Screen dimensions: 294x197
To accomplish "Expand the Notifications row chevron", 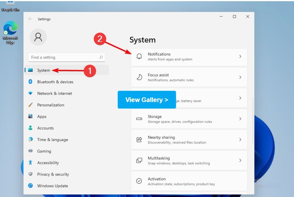I will coord(240,56).
